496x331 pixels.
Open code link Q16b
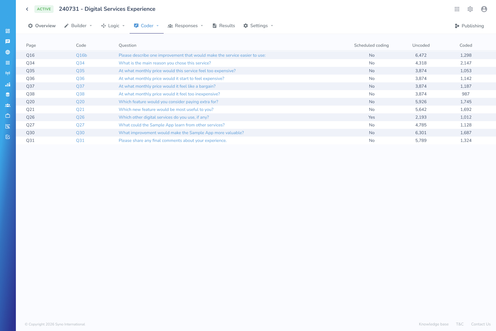point(81,55)
